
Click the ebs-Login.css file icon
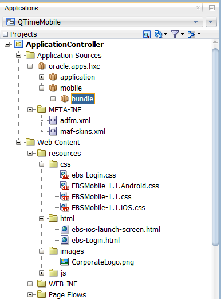coord(65,175)
